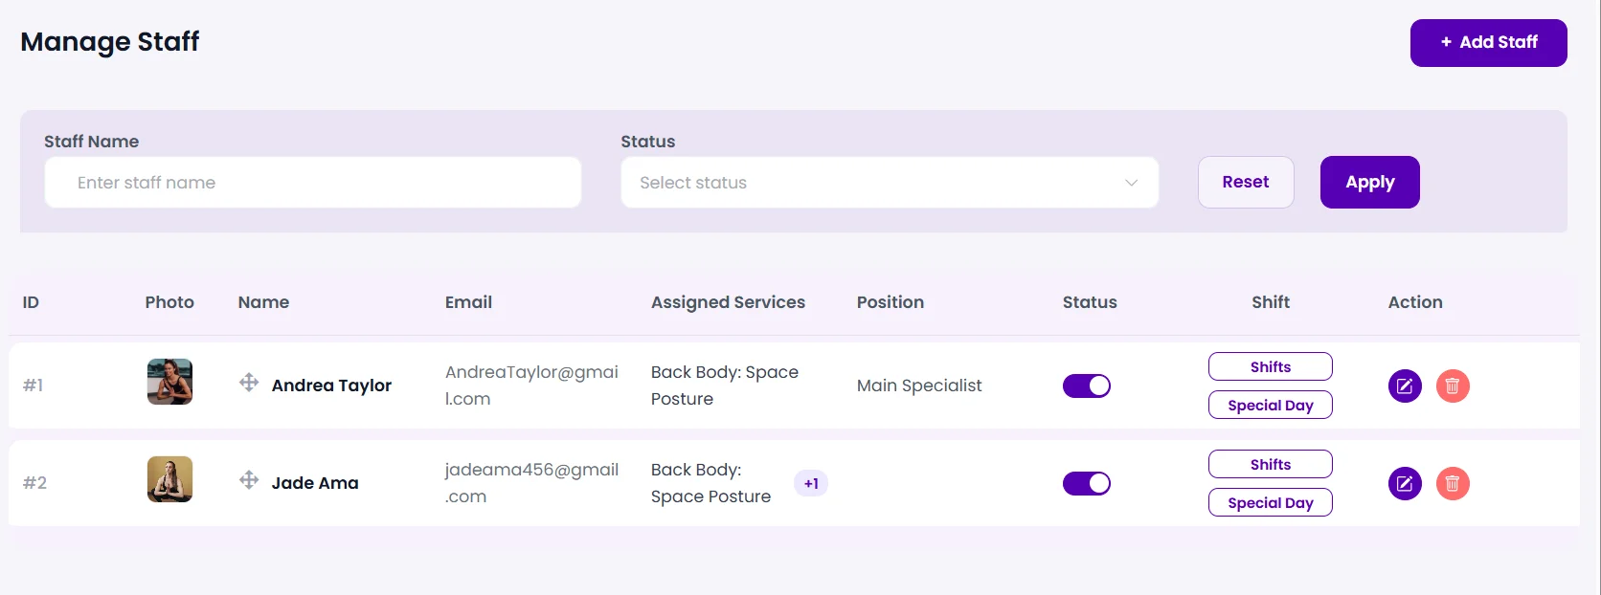This screenshot has height=595, width=1601.
Task: Click the #1 ID cell
Action: (34, 386)
